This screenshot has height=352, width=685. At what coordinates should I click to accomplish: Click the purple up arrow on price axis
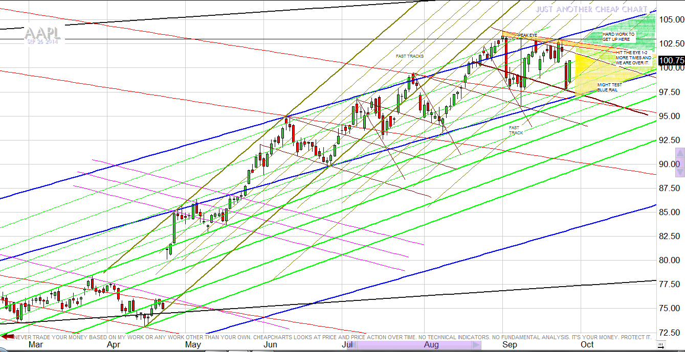pyautogui.click(x=680, y=153)
